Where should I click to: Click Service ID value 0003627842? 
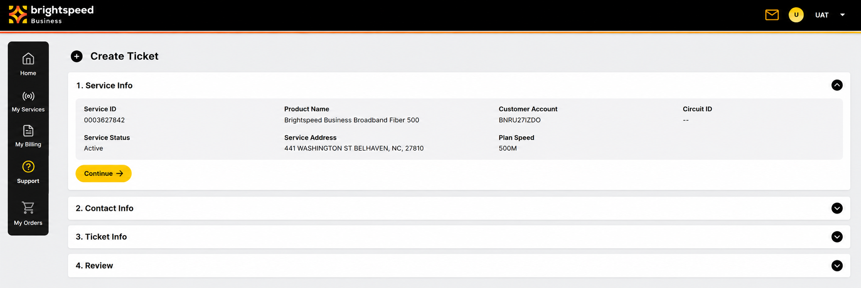tap(104, 120)
